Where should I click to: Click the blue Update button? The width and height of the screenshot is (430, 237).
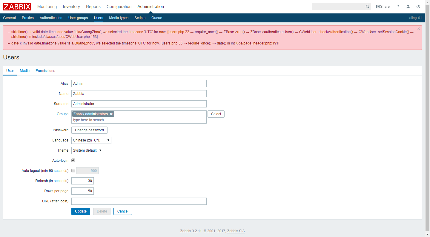(x=81, y=211)
